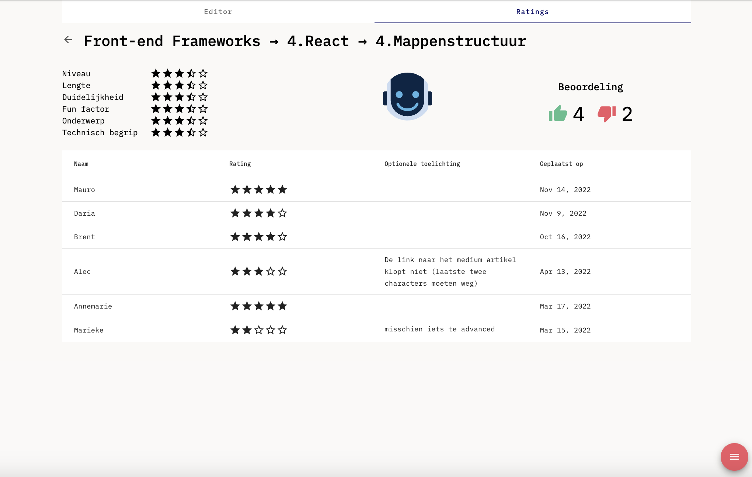This screenshot has height=477, width=752.
Task: Click Annemarie's five-star rating
Action: click(259, 306)
